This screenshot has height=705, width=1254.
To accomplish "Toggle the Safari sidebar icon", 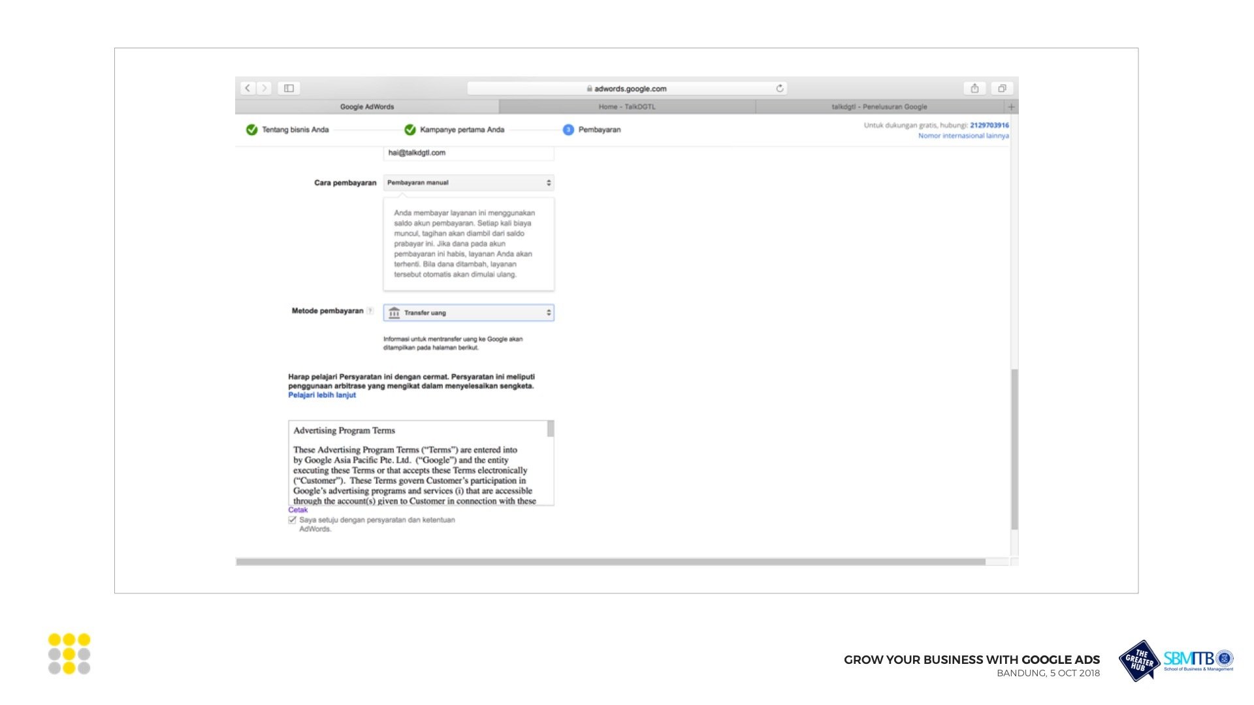I will (x=289, y=88).
